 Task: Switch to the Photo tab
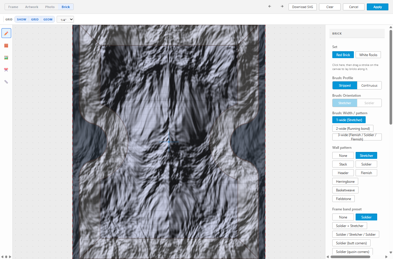pos(50,7)
